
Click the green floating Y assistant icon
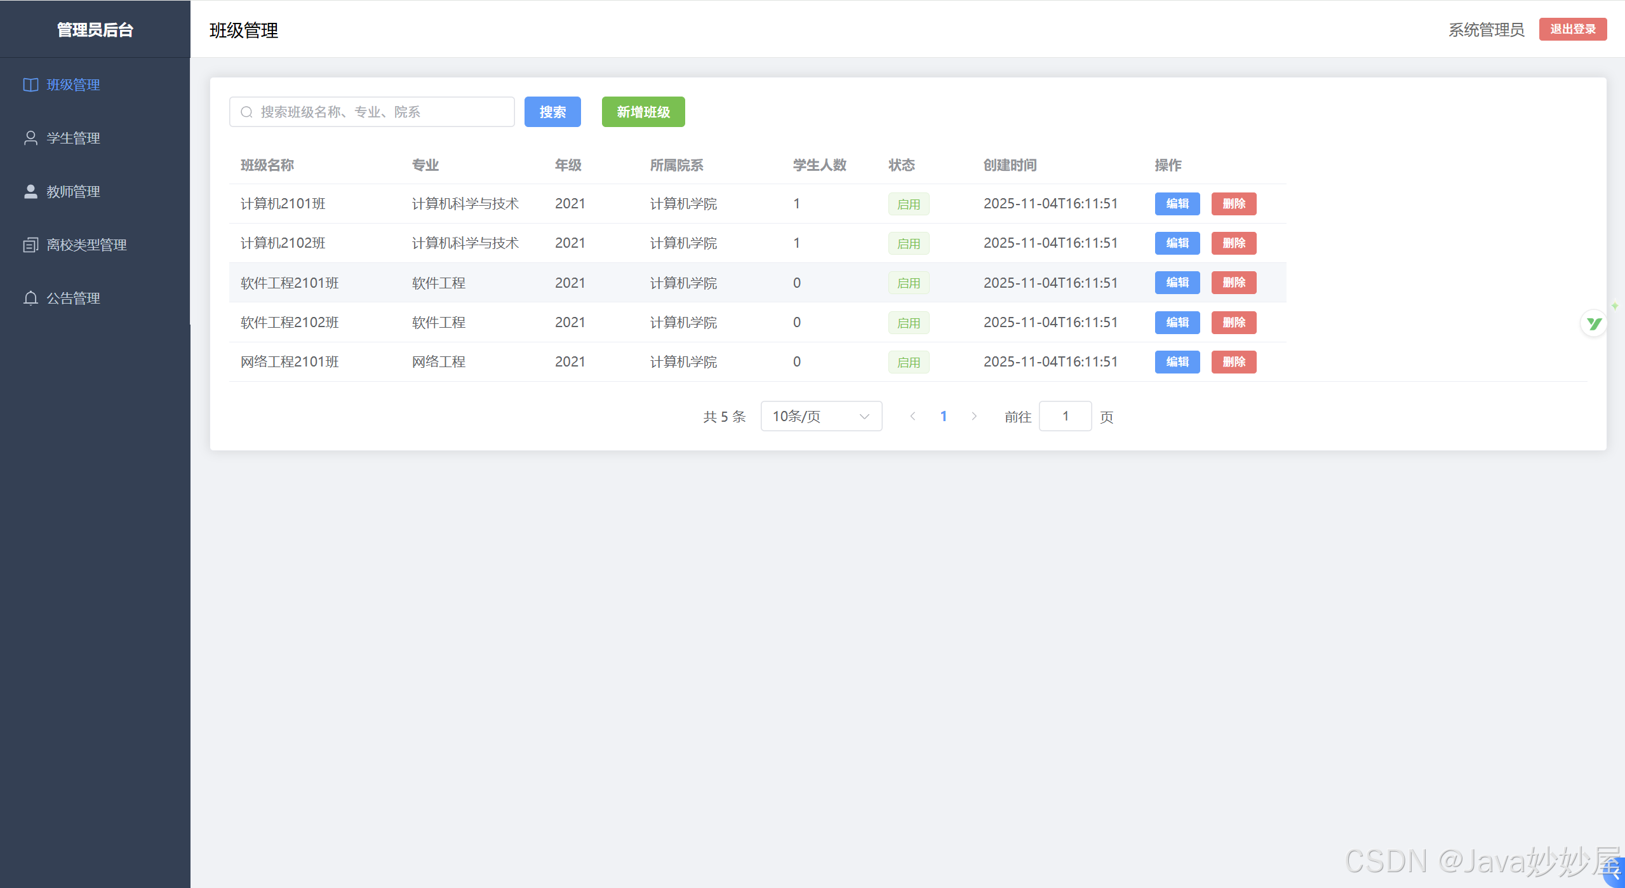tap(1594, 324)
